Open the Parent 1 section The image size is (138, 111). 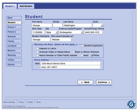coord(14,27)
